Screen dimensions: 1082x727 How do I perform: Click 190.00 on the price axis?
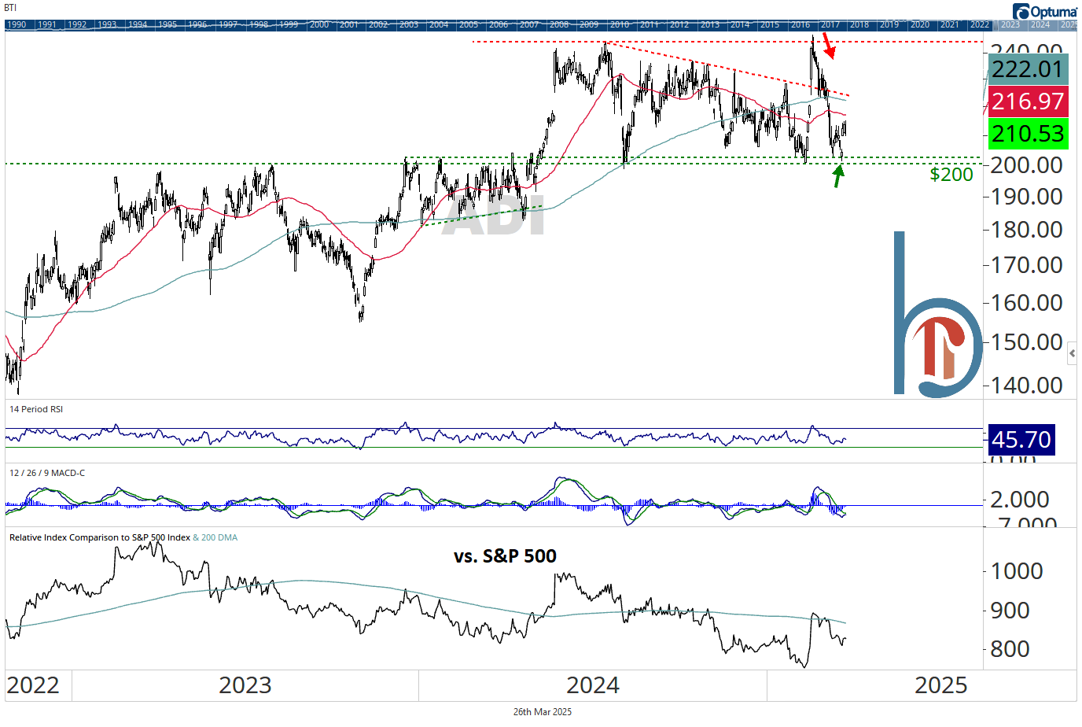[x=1027, y=197]
